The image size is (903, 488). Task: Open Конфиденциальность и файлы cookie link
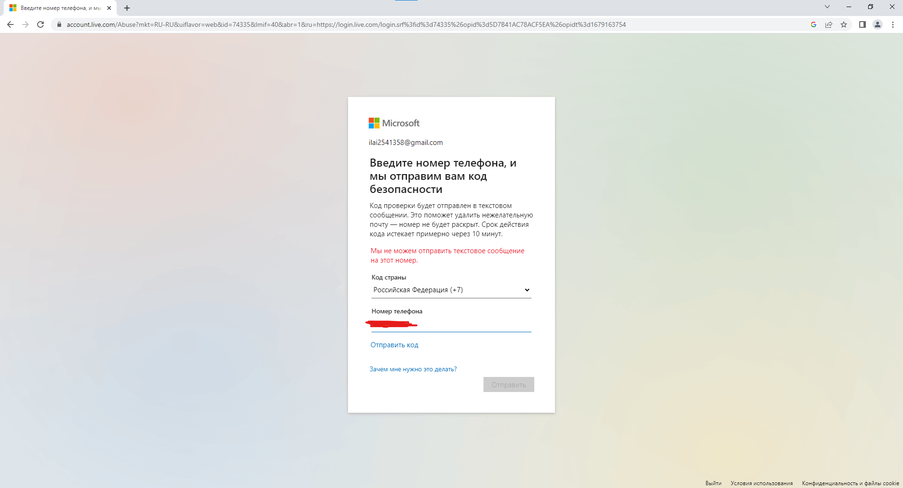click(850, 483)
